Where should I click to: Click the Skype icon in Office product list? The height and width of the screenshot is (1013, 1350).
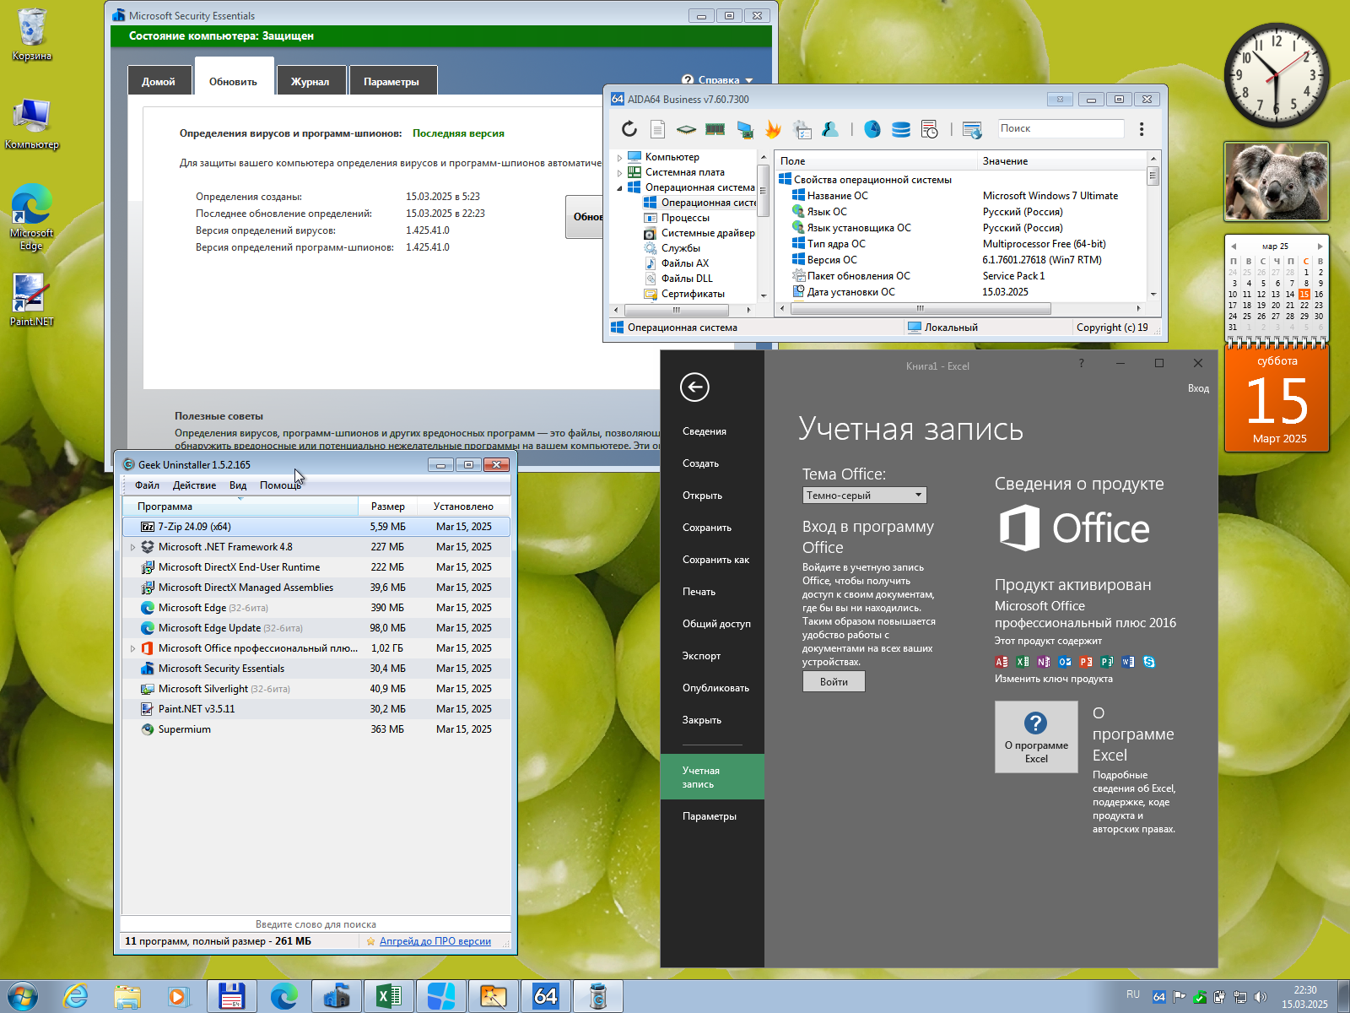tap(1149, 662)
